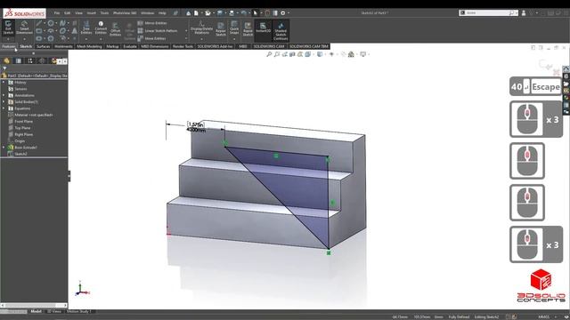Image resolution: width=570 pixels, height=320 pixels.
Task: Expand Boss-Extrude1 feature node
Action: click(4, 148)
